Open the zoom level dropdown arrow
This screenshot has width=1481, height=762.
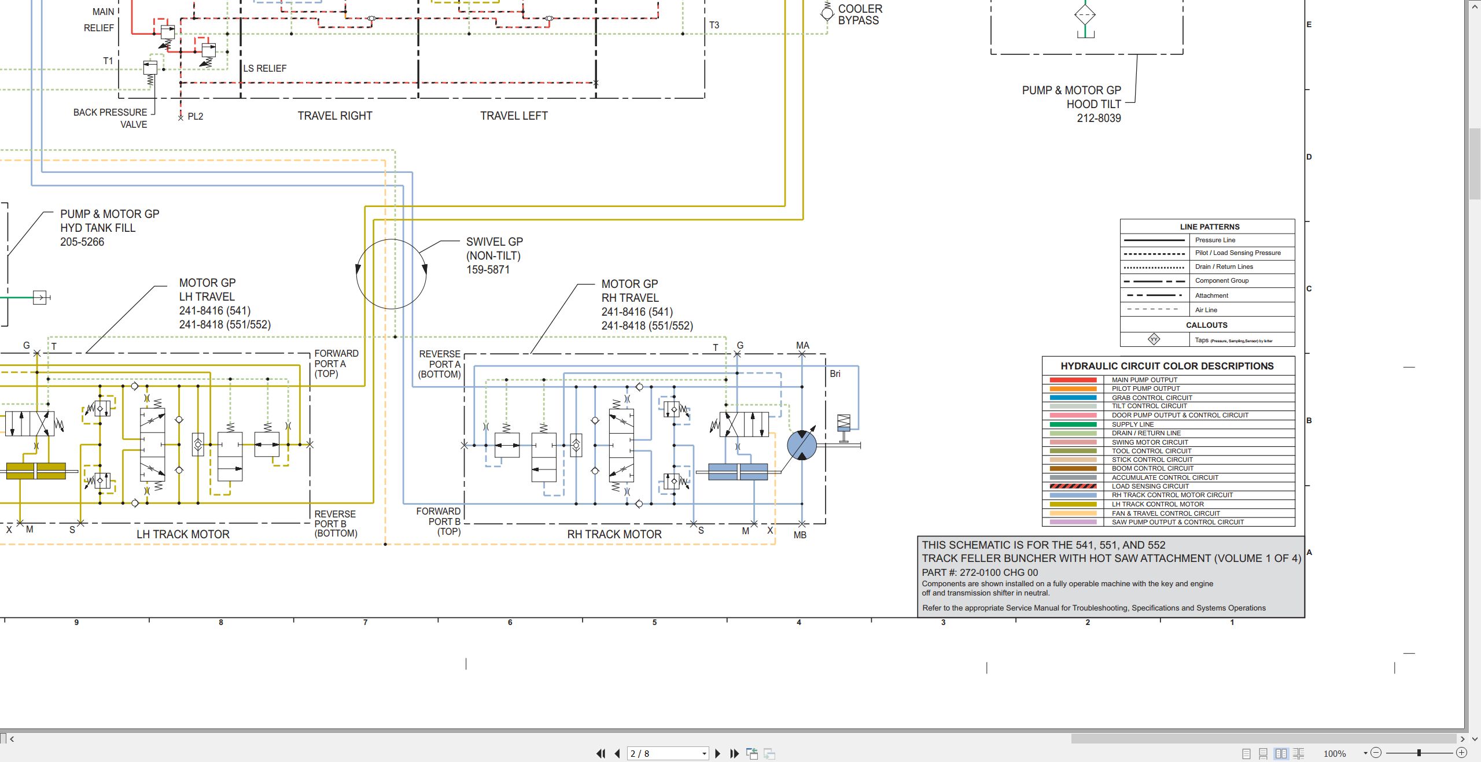(x=1365, y=753)
